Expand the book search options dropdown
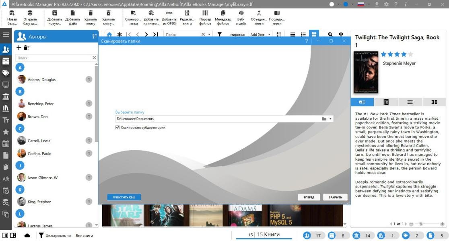Viewport: 449px width, 241px height. [x=209, y=34]
